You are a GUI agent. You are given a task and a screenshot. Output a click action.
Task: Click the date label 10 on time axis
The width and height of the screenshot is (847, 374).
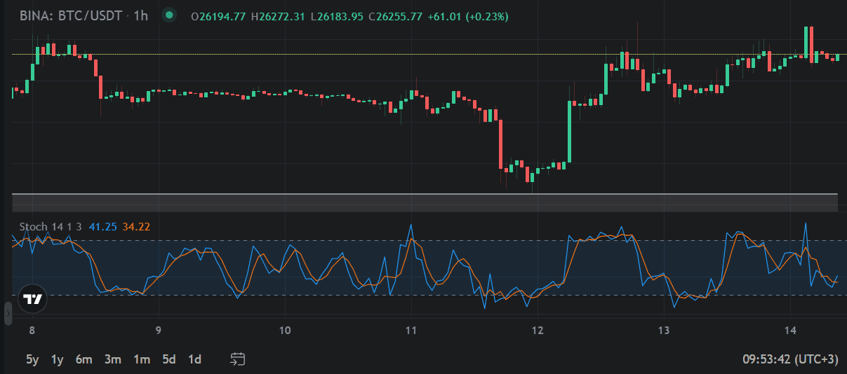click(285, 331)
